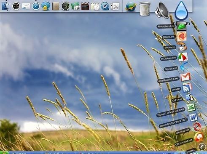The width and height of the screenshot is (207, 154).
Task: Open the Gmail envelope M icon
Action: [185, 77]
